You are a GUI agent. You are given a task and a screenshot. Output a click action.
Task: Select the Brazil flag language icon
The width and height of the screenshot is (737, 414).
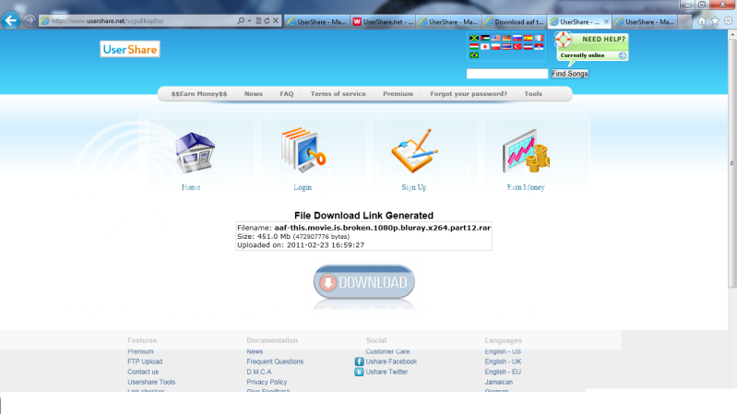(474, 55)
